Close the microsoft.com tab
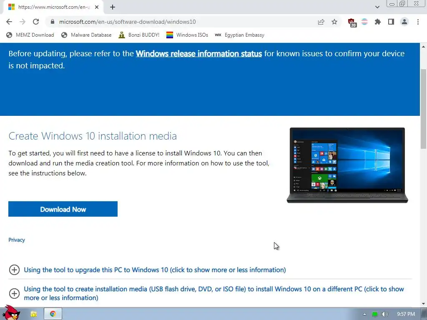This screenshot has width=427, height=320. (97, 7)
